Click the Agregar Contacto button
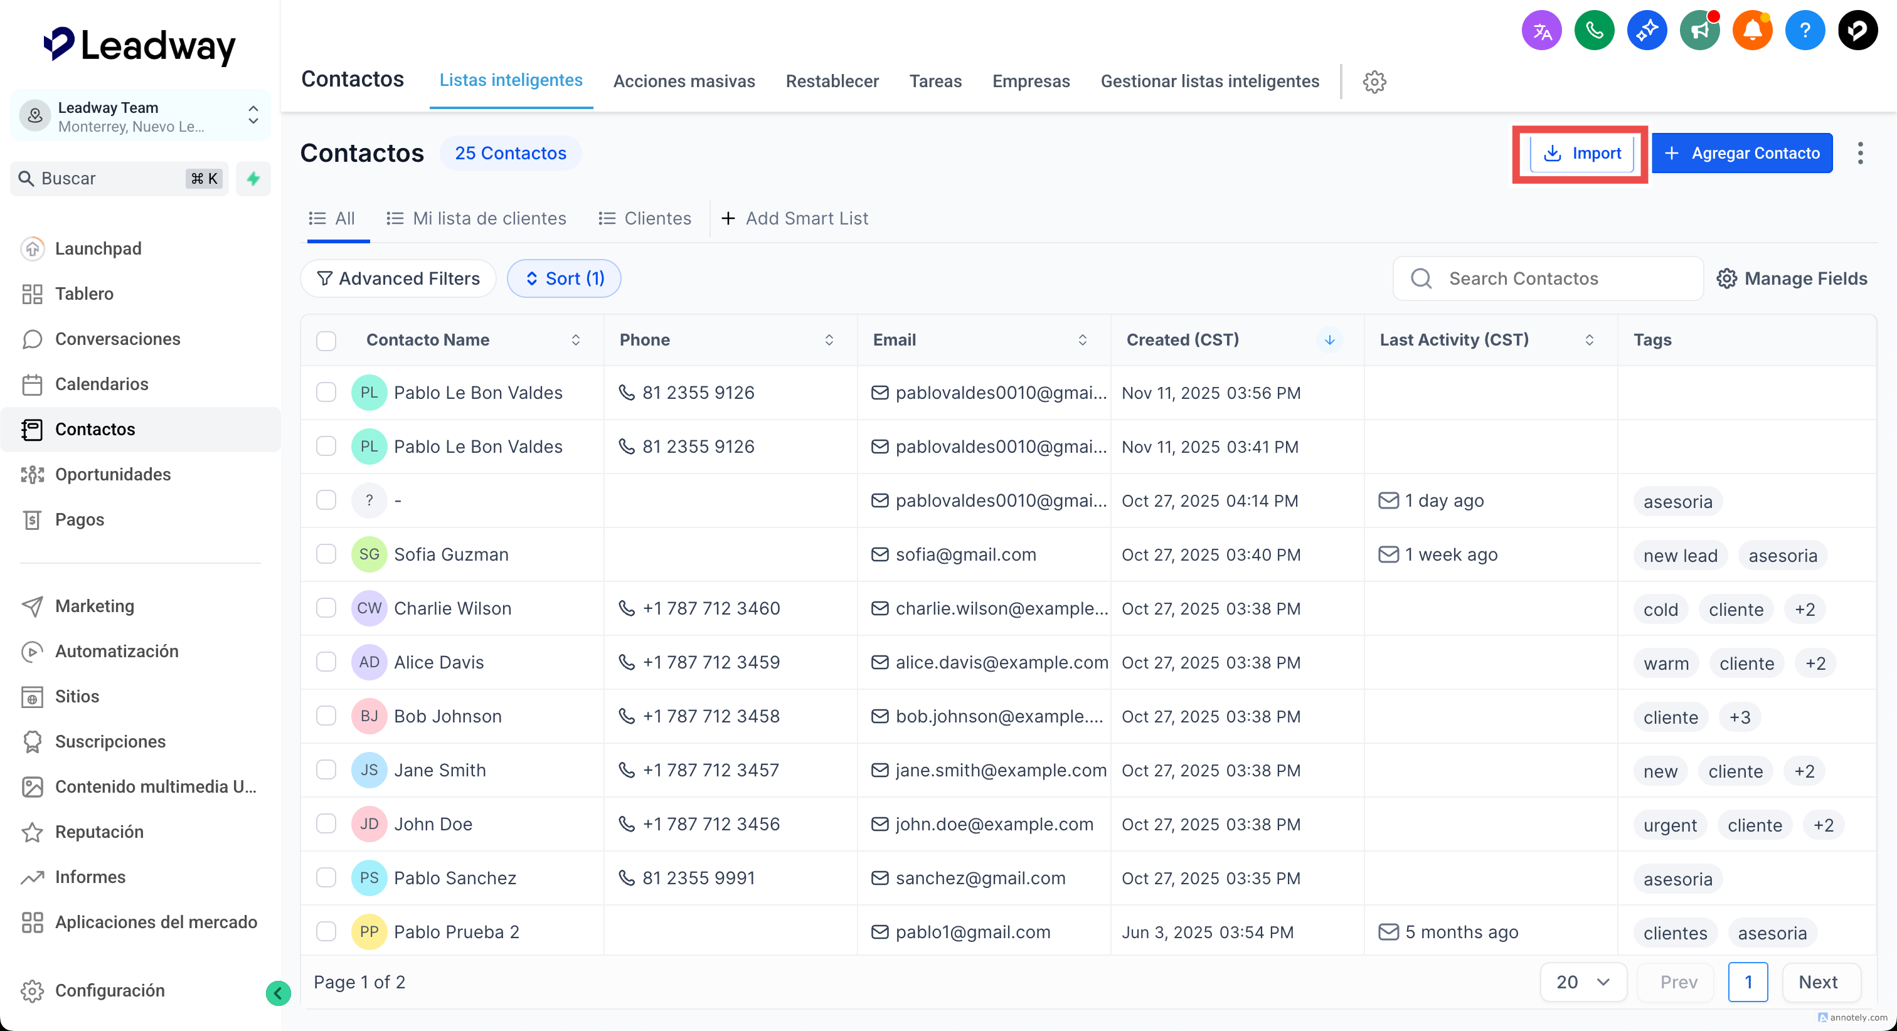 pyautogui.click(x=1741, y=153)
